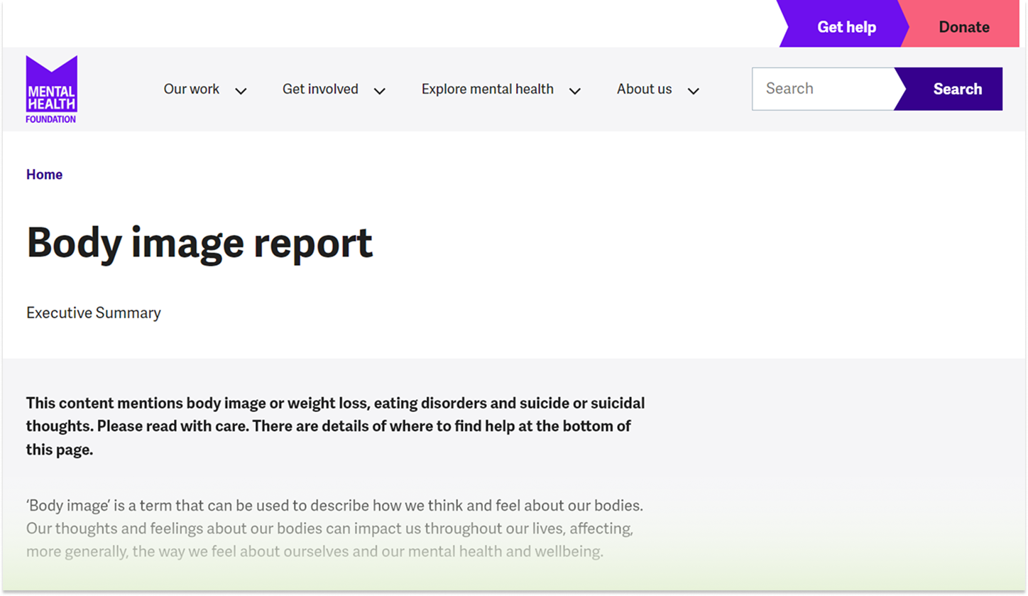Viewport: 1028px width, 596px height.
Task: Click the Body image report heading
Action: (199, 243)
